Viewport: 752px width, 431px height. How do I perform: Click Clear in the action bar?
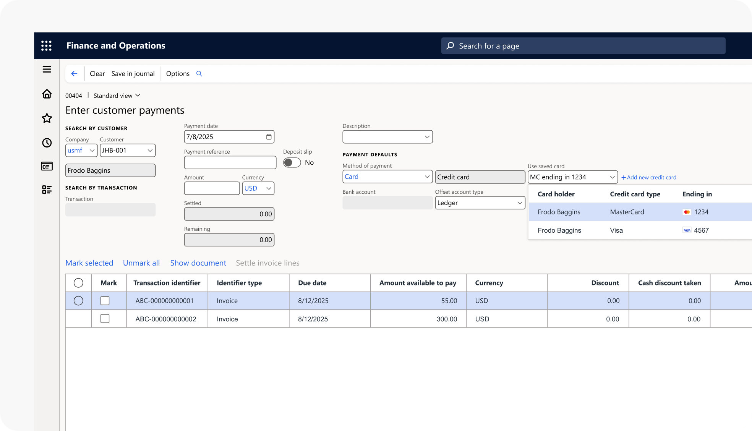coord(97,74)
